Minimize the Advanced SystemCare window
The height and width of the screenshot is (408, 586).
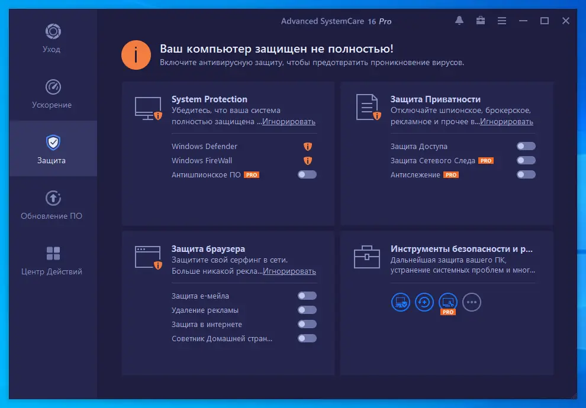[x=523, y=21]
